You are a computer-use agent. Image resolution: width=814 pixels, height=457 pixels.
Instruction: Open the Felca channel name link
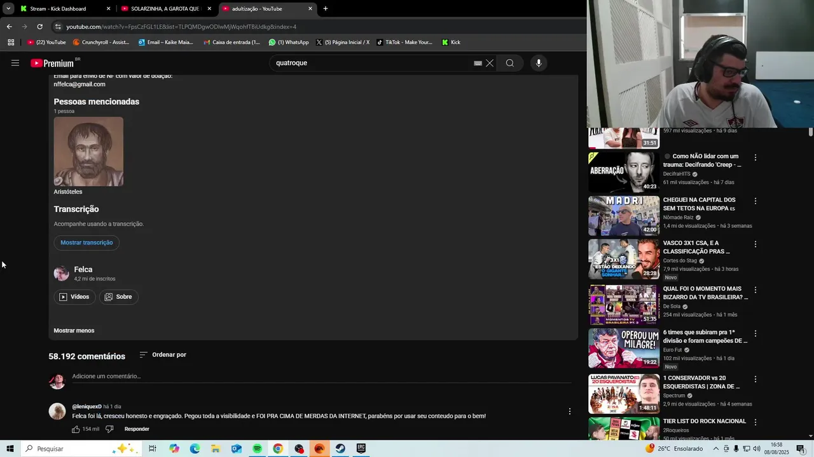pos(83,270)
